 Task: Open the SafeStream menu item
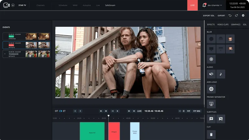point(110,5)
